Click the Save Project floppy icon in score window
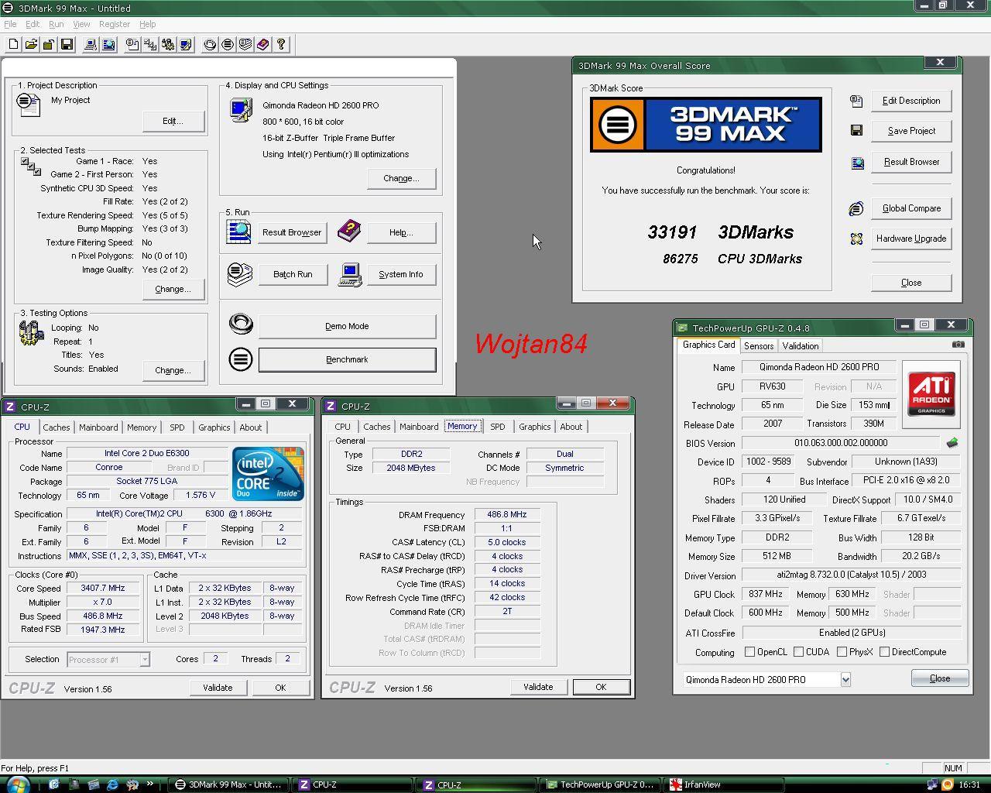This screenshot has width=991, height=793. 856,131
